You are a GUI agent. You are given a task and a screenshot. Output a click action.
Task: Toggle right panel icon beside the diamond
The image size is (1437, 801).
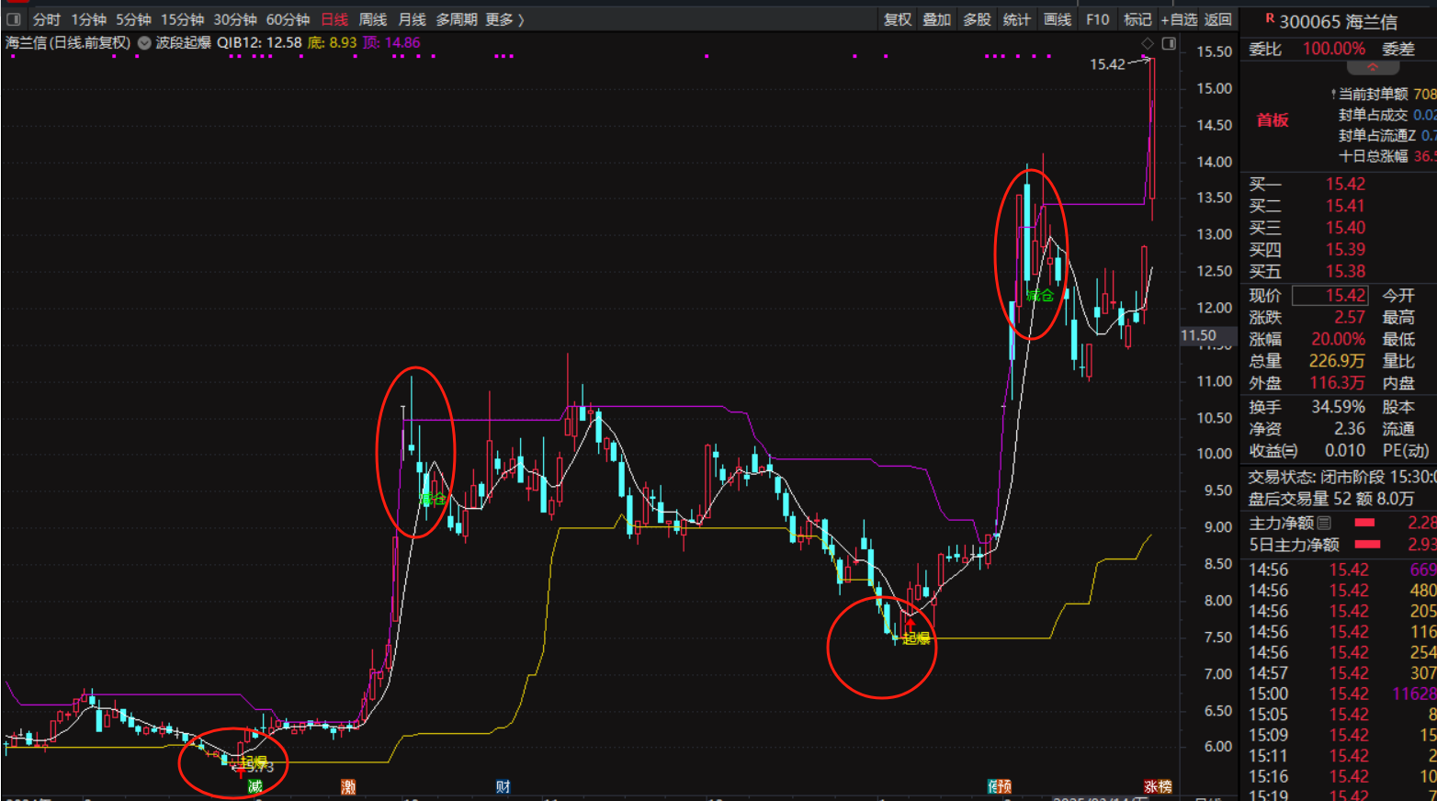1169,43
